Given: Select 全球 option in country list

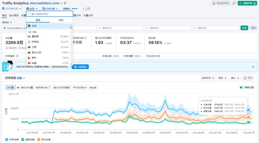Looking at the screenshot, I should tap(48, 26).
